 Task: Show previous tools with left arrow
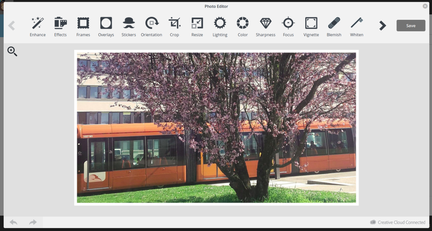coord(12,26)
